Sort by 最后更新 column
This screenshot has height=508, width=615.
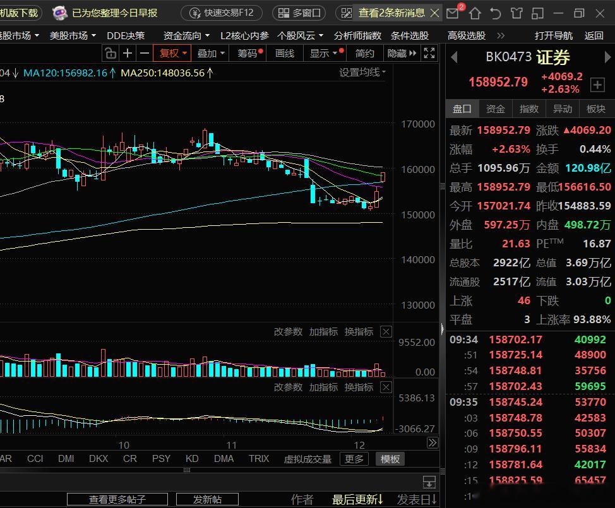[357, 499]
